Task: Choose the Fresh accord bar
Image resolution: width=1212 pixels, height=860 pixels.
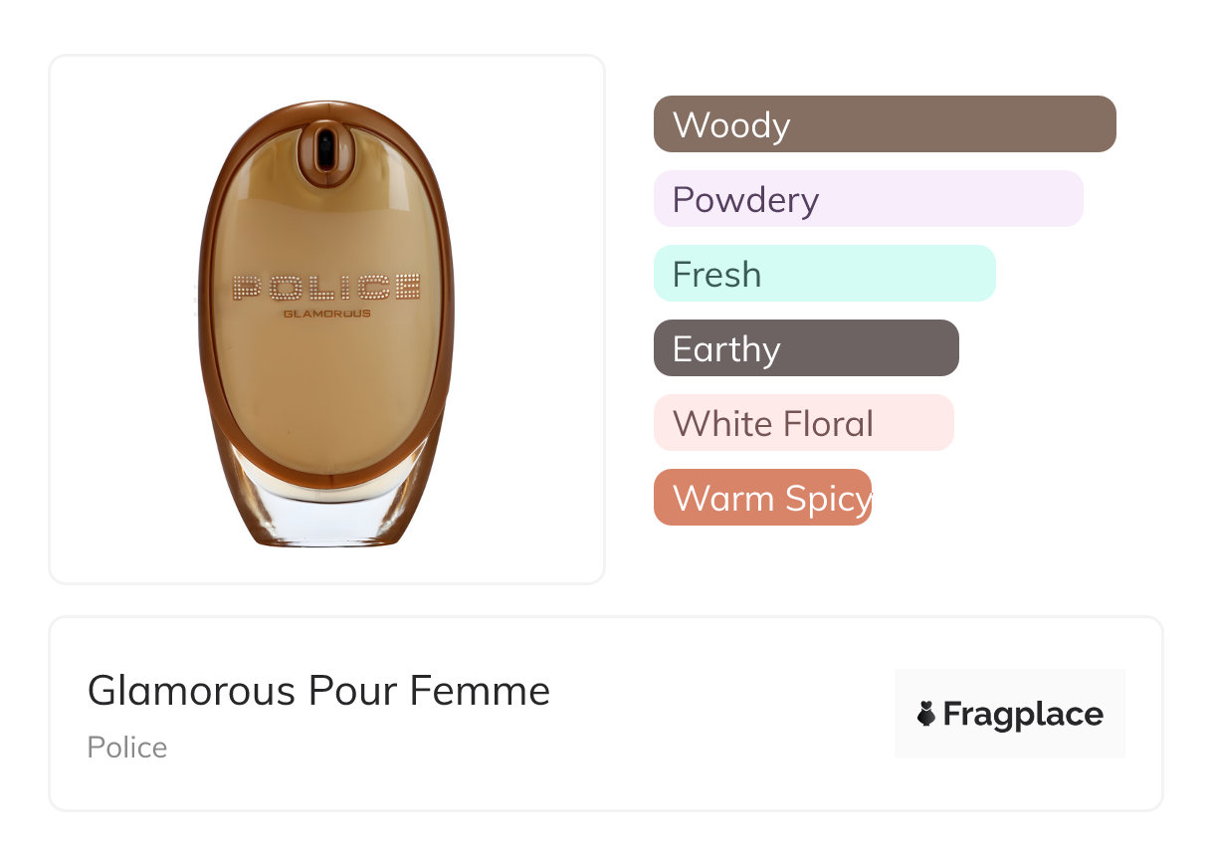Action: (x=824, y=274)
